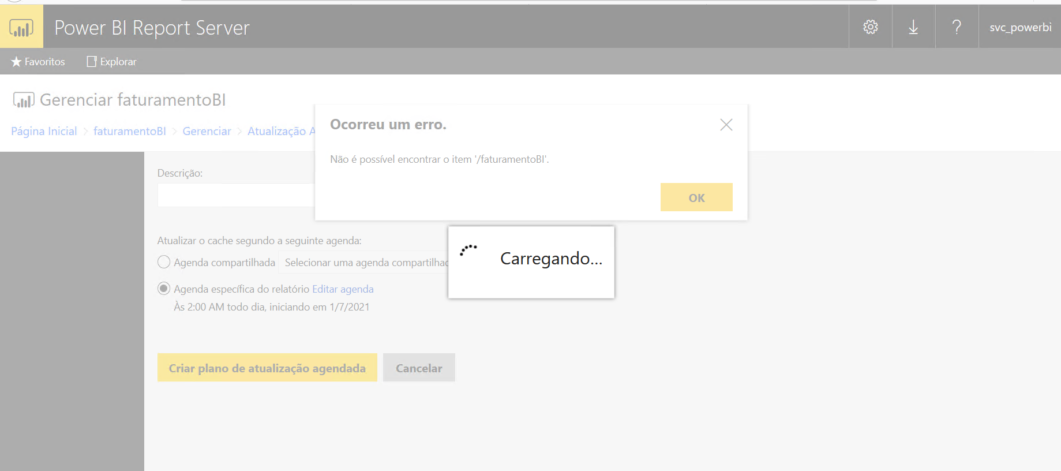Click the Editar agenda link
1061x471 pixels.
343,289
